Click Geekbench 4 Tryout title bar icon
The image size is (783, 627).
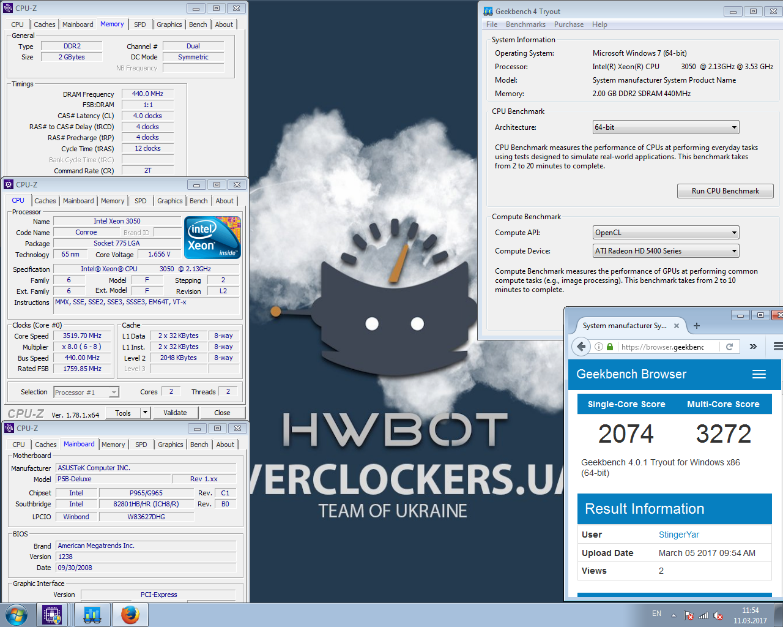[x=488, y=11]
